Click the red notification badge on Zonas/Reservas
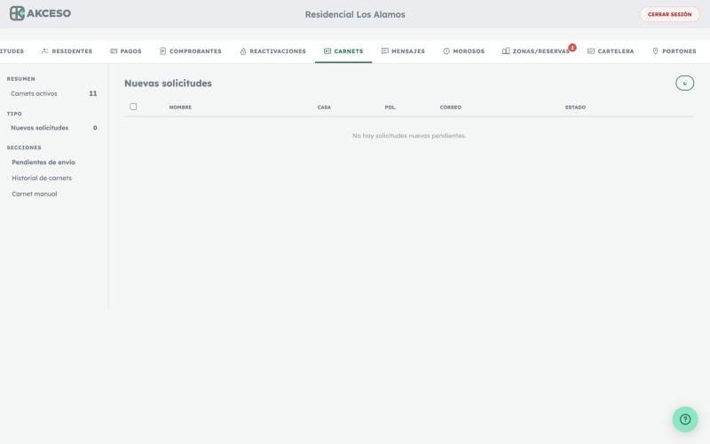This screenshot has width=710, height=444. tap(572, 47)
